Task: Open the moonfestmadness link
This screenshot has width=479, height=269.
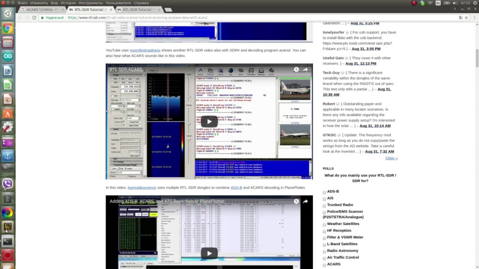Action: [145, 50]
